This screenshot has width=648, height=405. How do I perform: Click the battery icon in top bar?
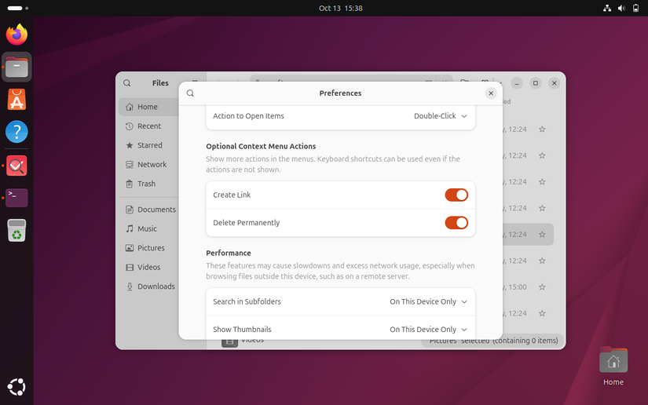click(x=636, y=9)
